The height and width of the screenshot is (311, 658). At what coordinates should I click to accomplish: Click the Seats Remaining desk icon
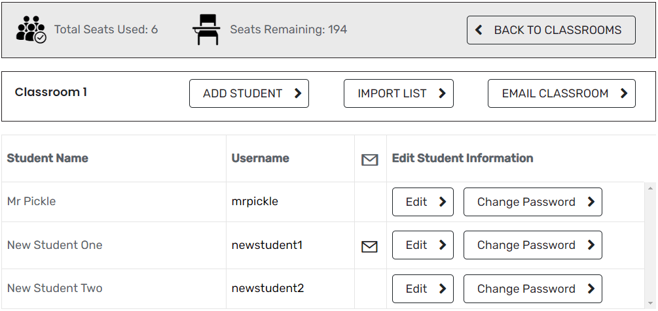(206, 29)
